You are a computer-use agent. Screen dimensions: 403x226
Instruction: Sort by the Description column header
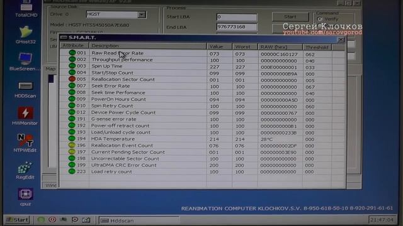147,46
